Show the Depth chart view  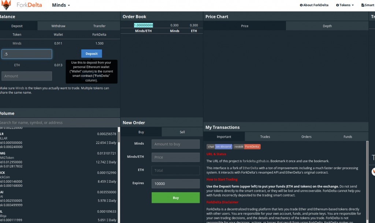pos(327,26)
